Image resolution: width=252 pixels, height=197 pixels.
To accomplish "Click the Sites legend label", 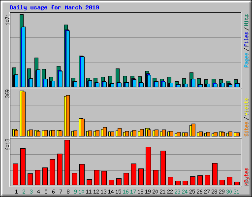I will click(247, 129).
